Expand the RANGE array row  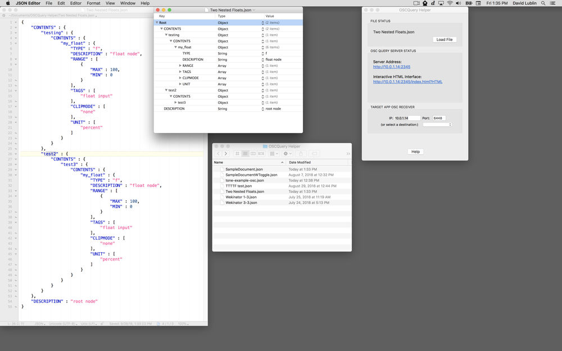point(180,66)
